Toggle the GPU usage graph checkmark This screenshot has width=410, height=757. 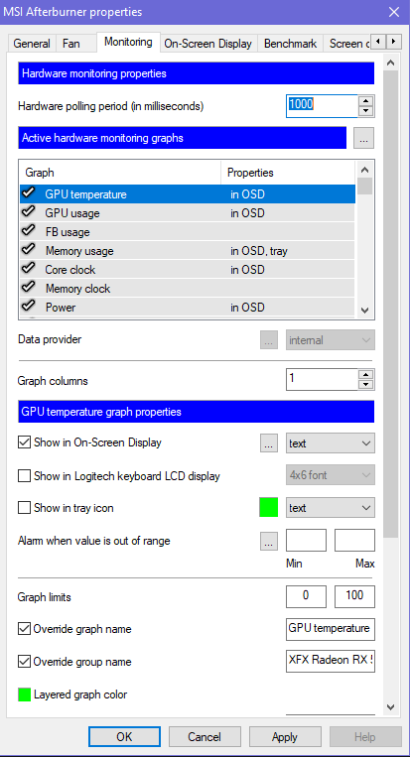[x=29, y=212]
